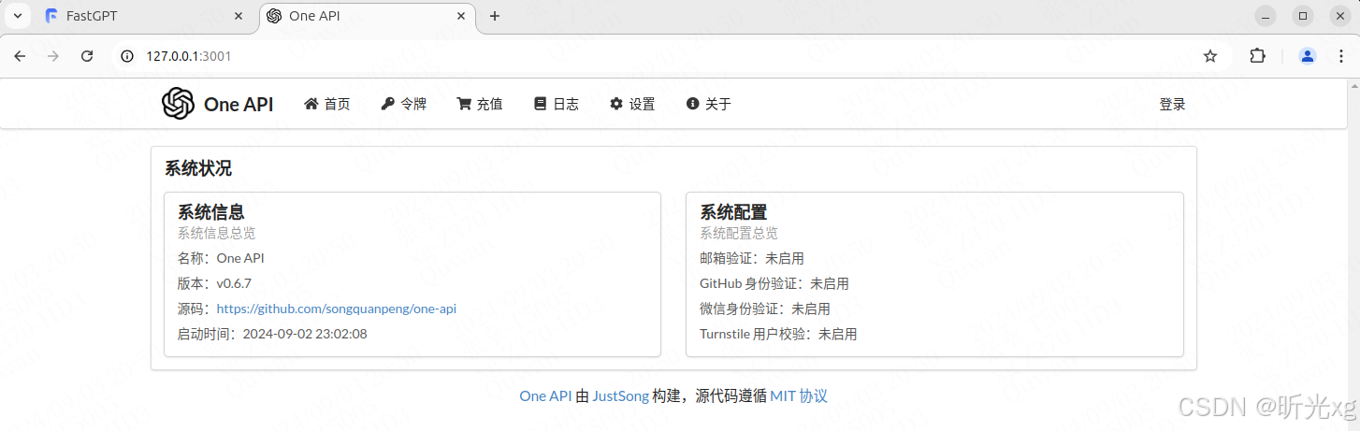Go to the 充值 recharge page

(480, 104)
